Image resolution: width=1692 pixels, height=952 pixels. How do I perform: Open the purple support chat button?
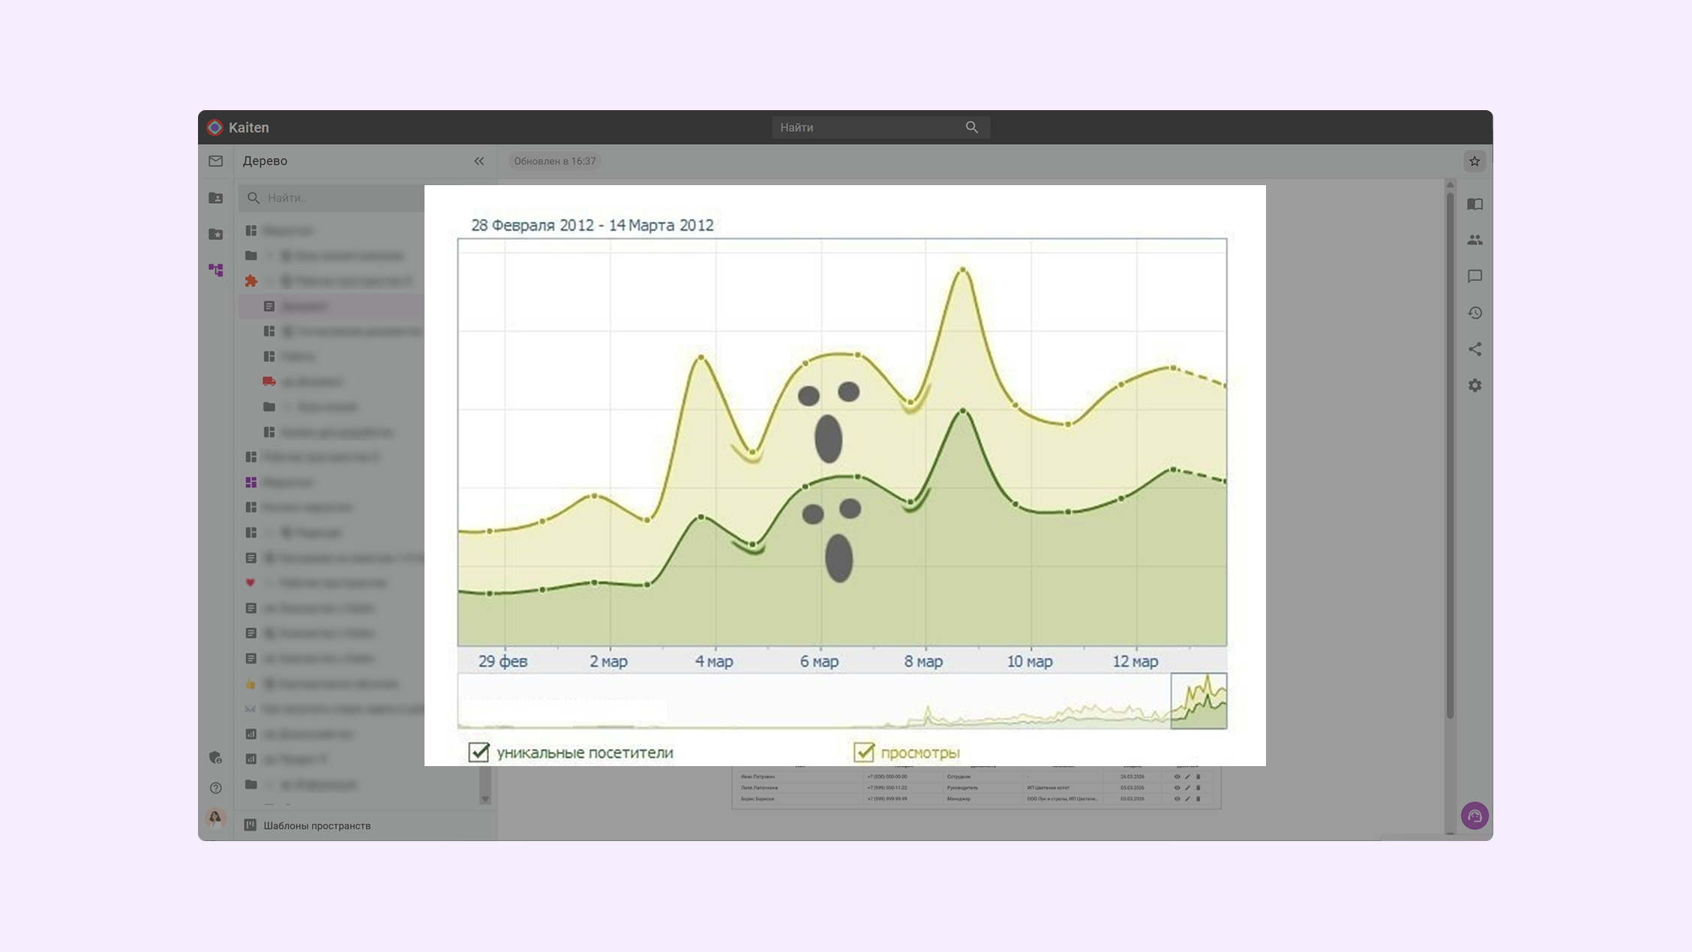[x=1474, y=816]
